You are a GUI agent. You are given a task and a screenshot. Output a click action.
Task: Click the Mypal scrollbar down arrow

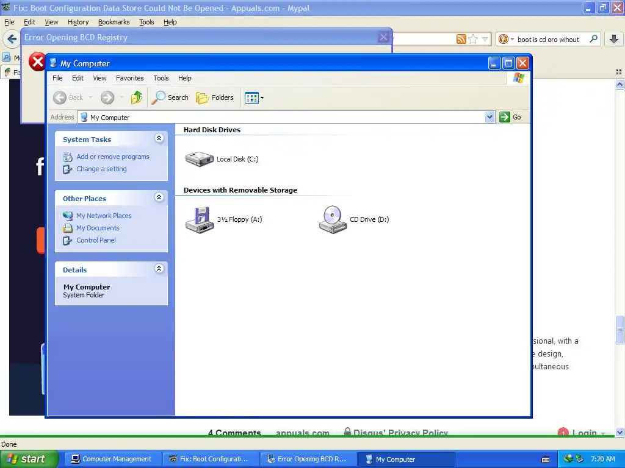620,432
